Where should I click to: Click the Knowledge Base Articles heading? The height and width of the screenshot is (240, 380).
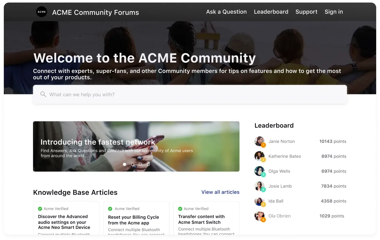click(x=75, y=192)
